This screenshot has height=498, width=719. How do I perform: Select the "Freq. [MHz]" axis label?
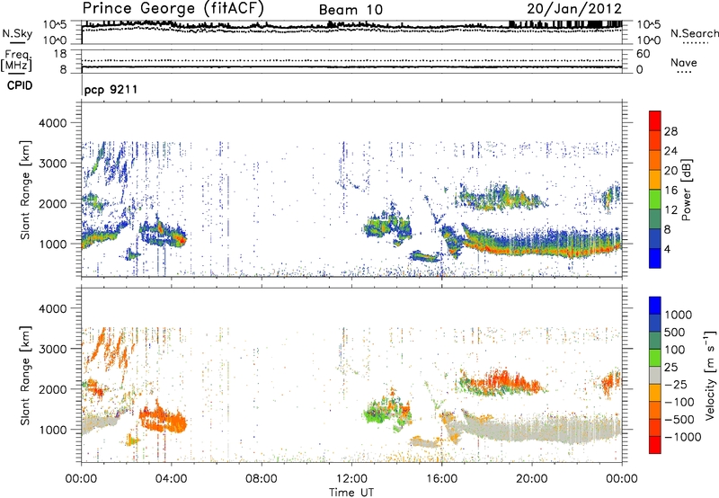[x=16, y=61]
